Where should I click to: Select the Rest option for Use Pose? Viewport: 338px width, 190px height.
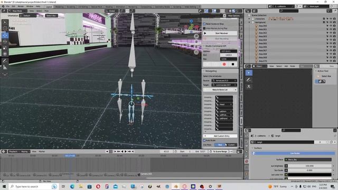coord(220,145)
